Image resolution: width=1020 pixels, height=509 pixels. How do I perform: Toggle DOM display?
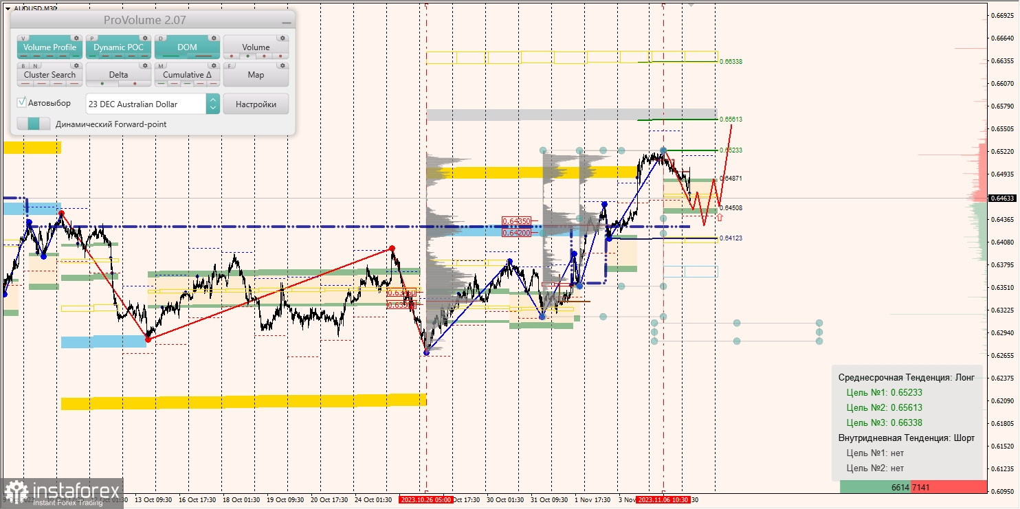[187, 47]
